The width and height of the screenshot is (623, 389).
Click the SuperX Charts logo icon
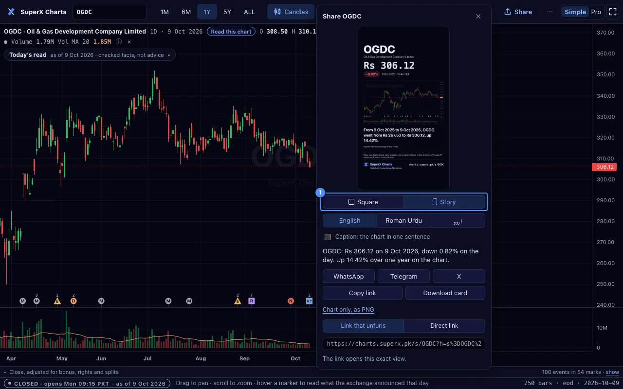(x=12, y=12)
